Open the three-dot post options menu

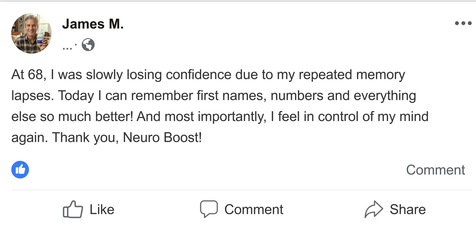pos(463,23)
